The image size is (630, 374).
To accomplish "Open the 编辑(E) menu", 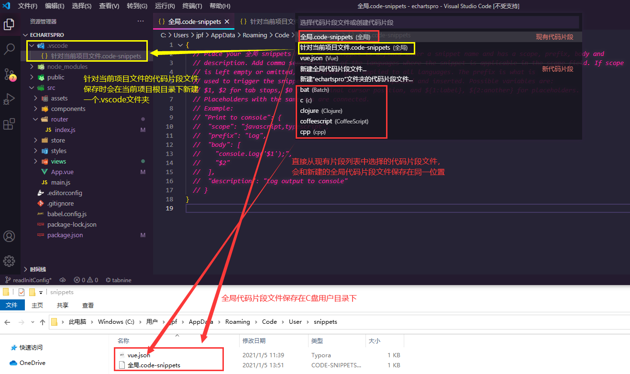I will pos(55,6).
